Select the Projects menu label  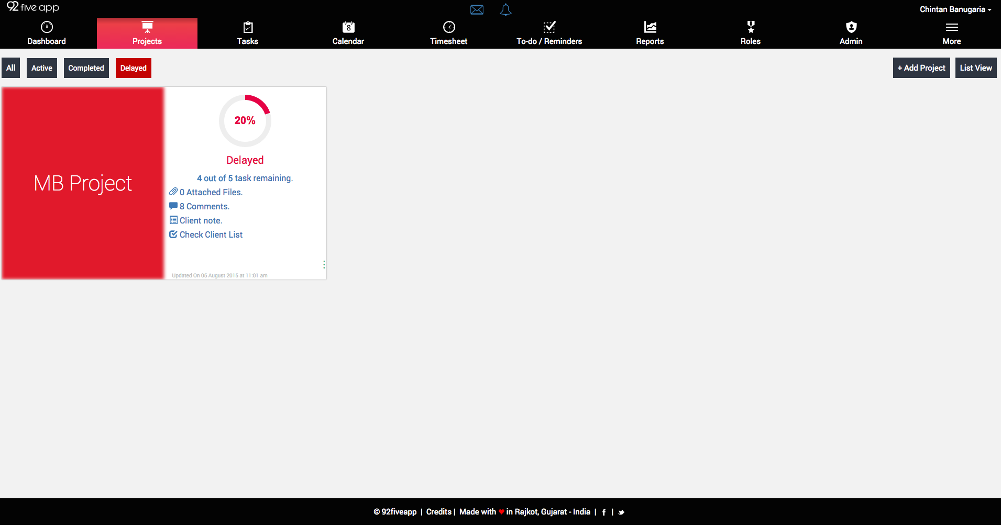coord(147,41)
